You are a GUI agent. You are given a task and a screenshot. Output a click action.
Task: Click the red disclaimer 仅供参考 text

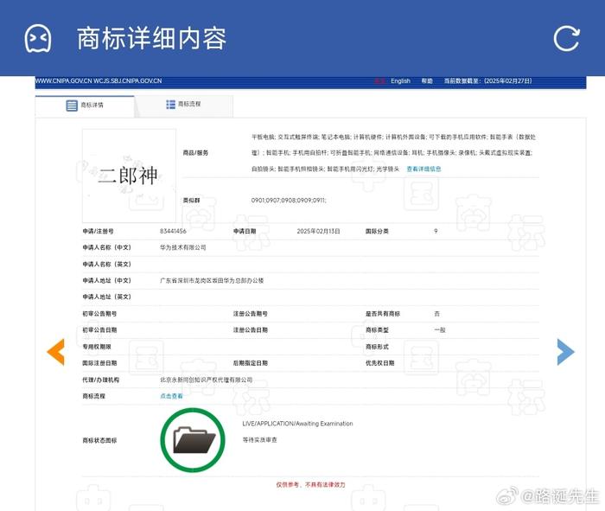310,484
